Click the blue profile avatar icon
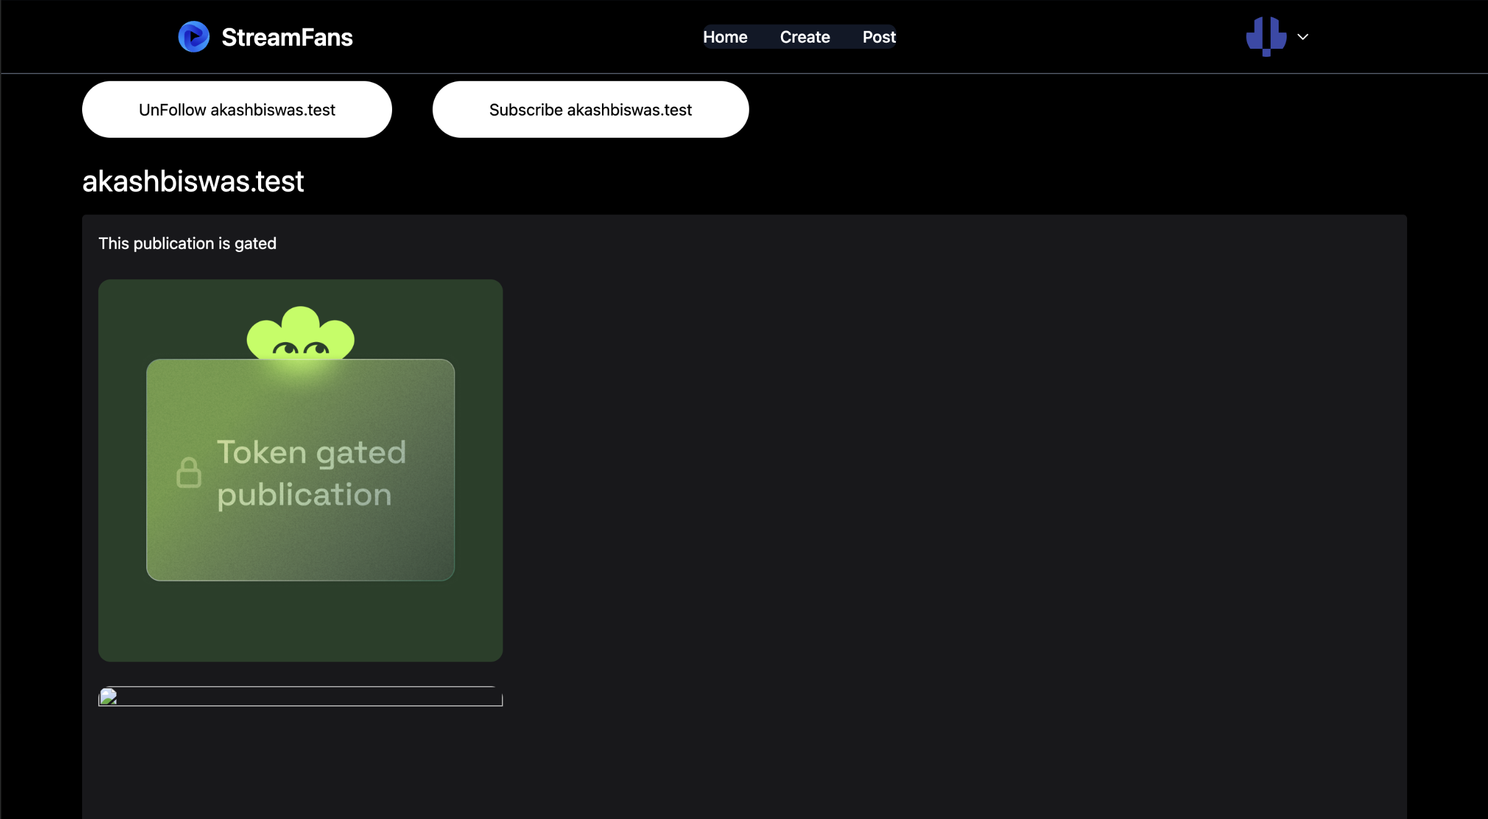Screen dimensions: 1488x819 1266,36
